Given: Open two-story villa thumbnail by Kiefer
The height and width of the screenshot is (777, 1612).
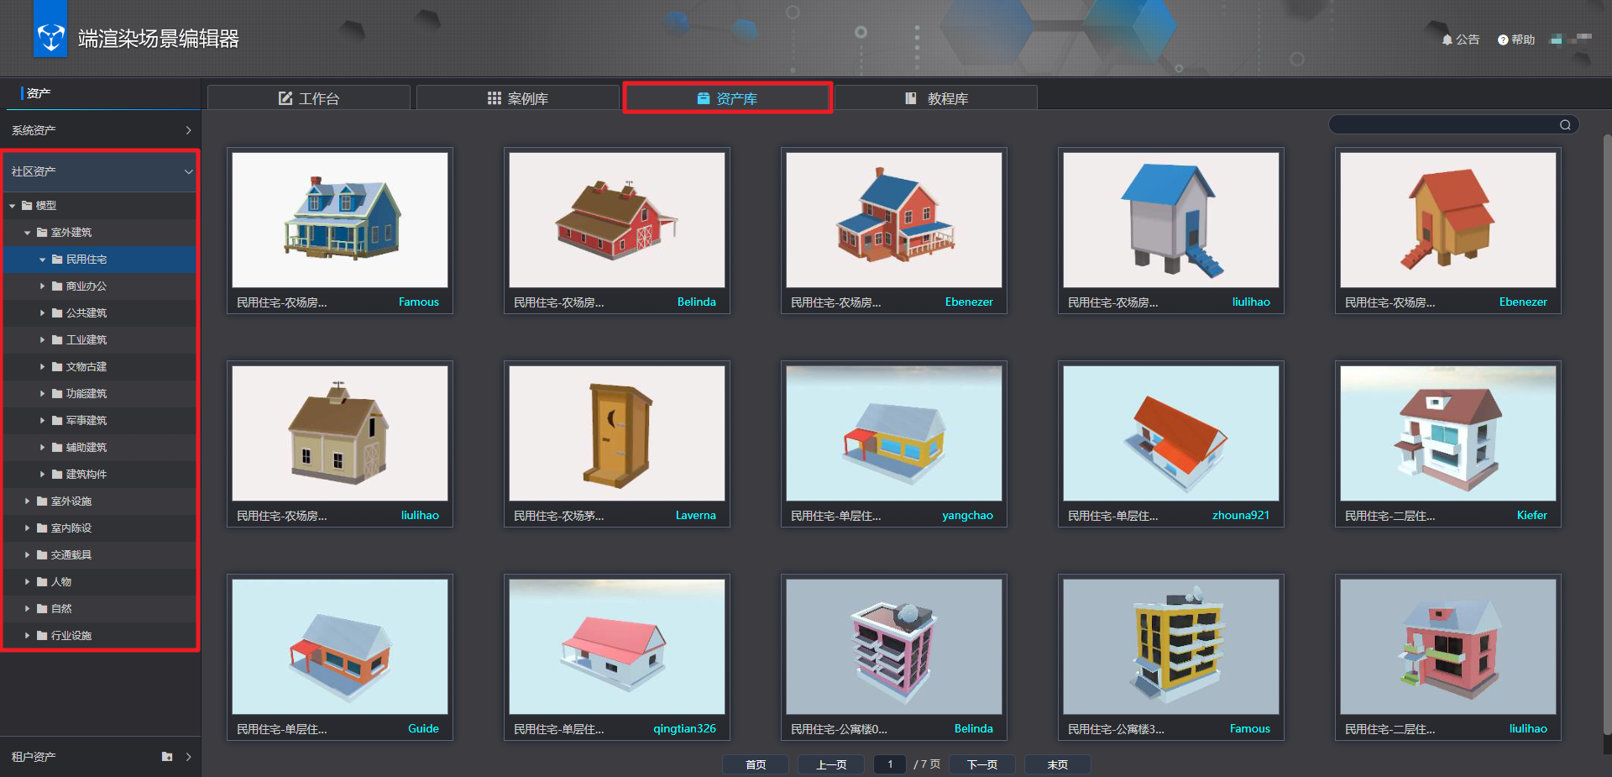Looking at the screenshot, I should (1448, 433).
